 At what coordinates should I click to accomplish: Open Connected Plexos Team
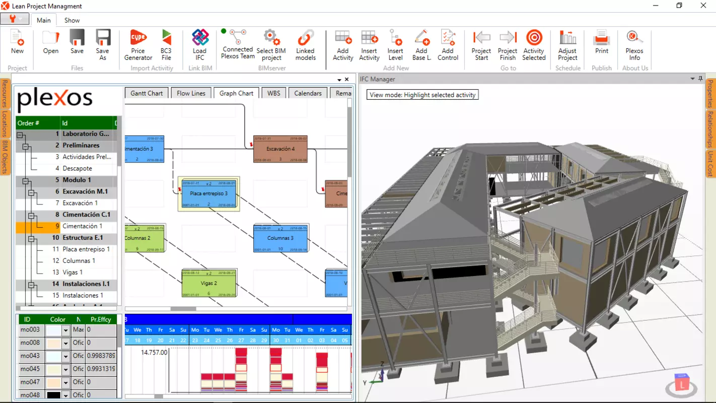tap(238, 44)
